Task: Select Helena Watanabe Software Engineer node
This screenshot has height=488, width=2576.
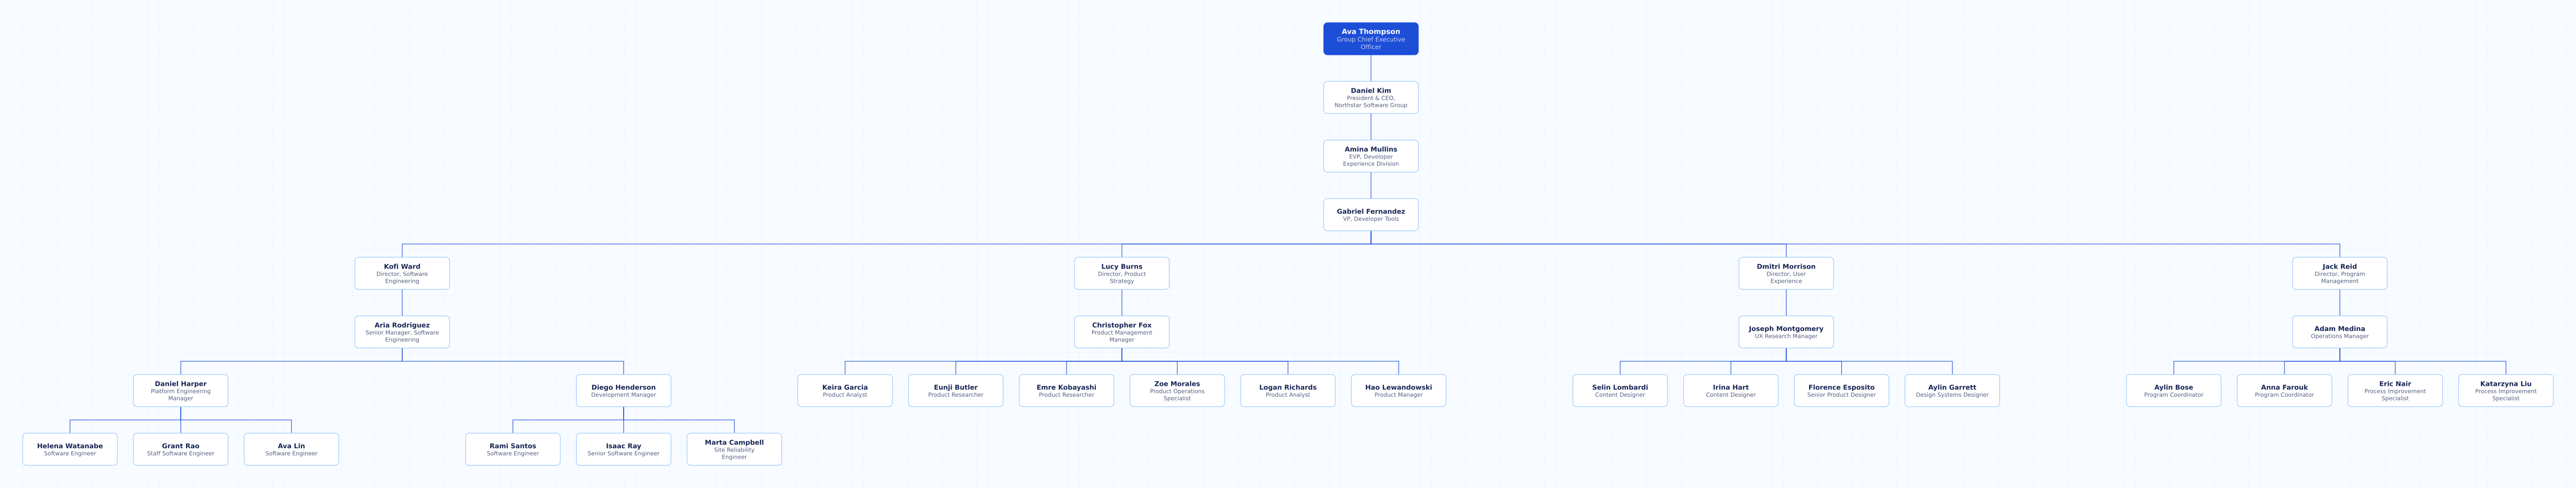Action: pyautogui.click(x=70, y=449)
